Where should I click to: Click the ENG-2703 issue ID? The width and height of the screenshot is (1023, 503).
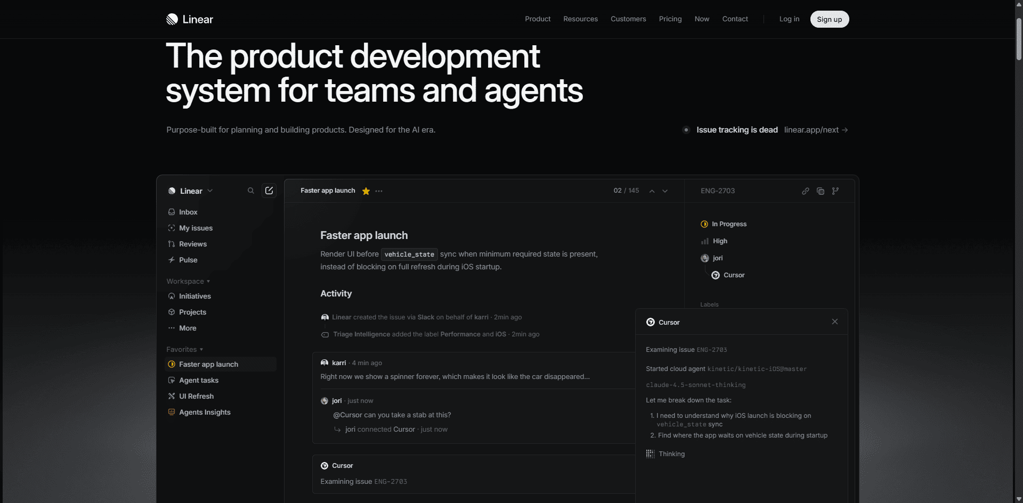718,191
